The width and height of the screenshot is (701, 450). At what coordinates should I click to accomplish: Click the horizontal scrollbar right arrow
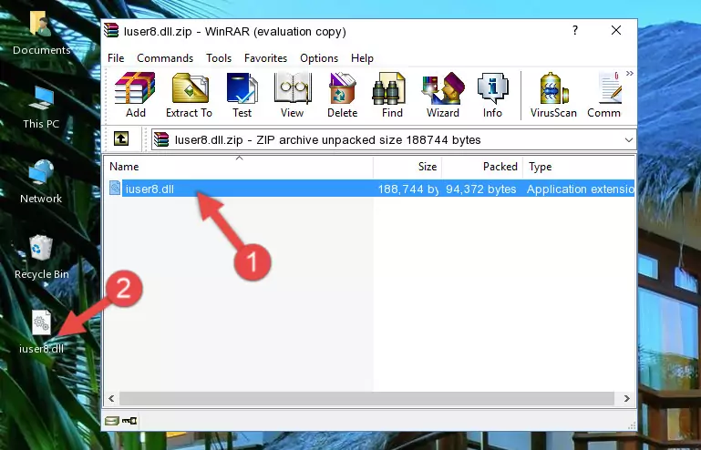(626, 398)
